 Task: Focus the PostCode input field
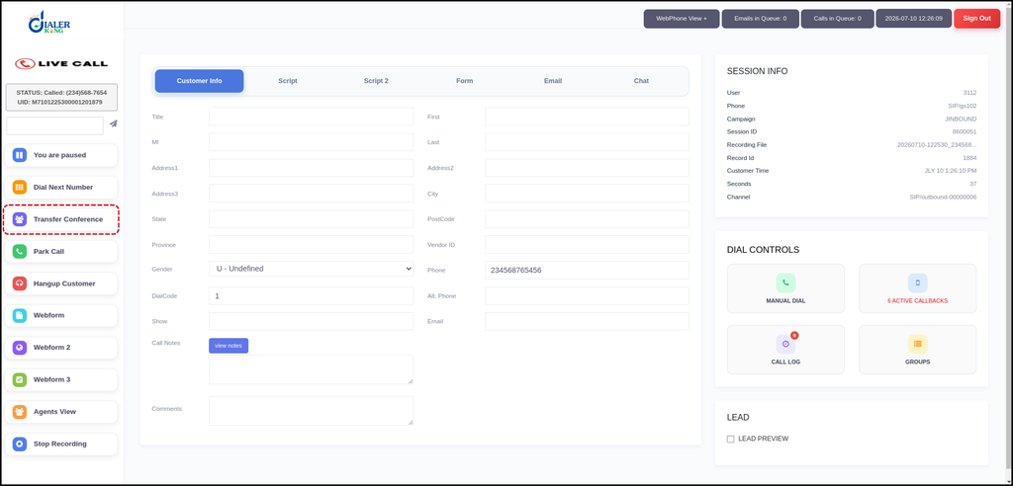tap(587, 218)
